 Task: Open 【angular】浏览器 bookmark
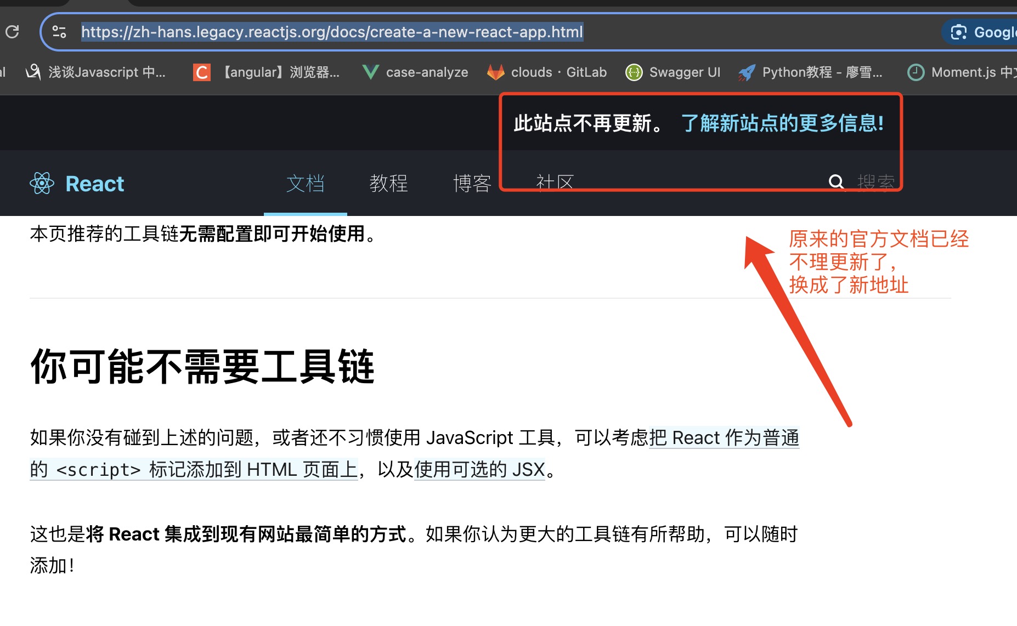[267, 72]
